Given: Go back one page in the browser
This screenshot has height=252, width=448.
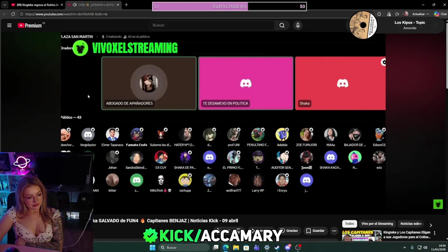Looking at the screenshot, I should (5, 14).
